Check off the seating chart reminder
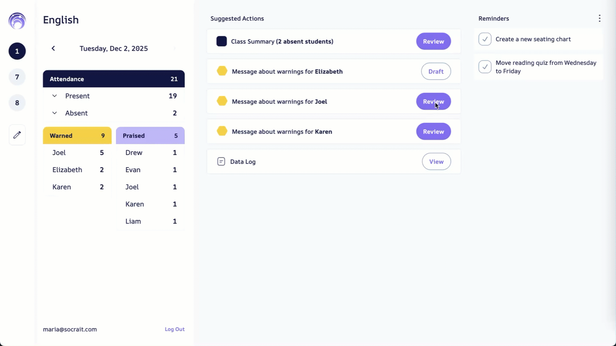 point(485,39)
